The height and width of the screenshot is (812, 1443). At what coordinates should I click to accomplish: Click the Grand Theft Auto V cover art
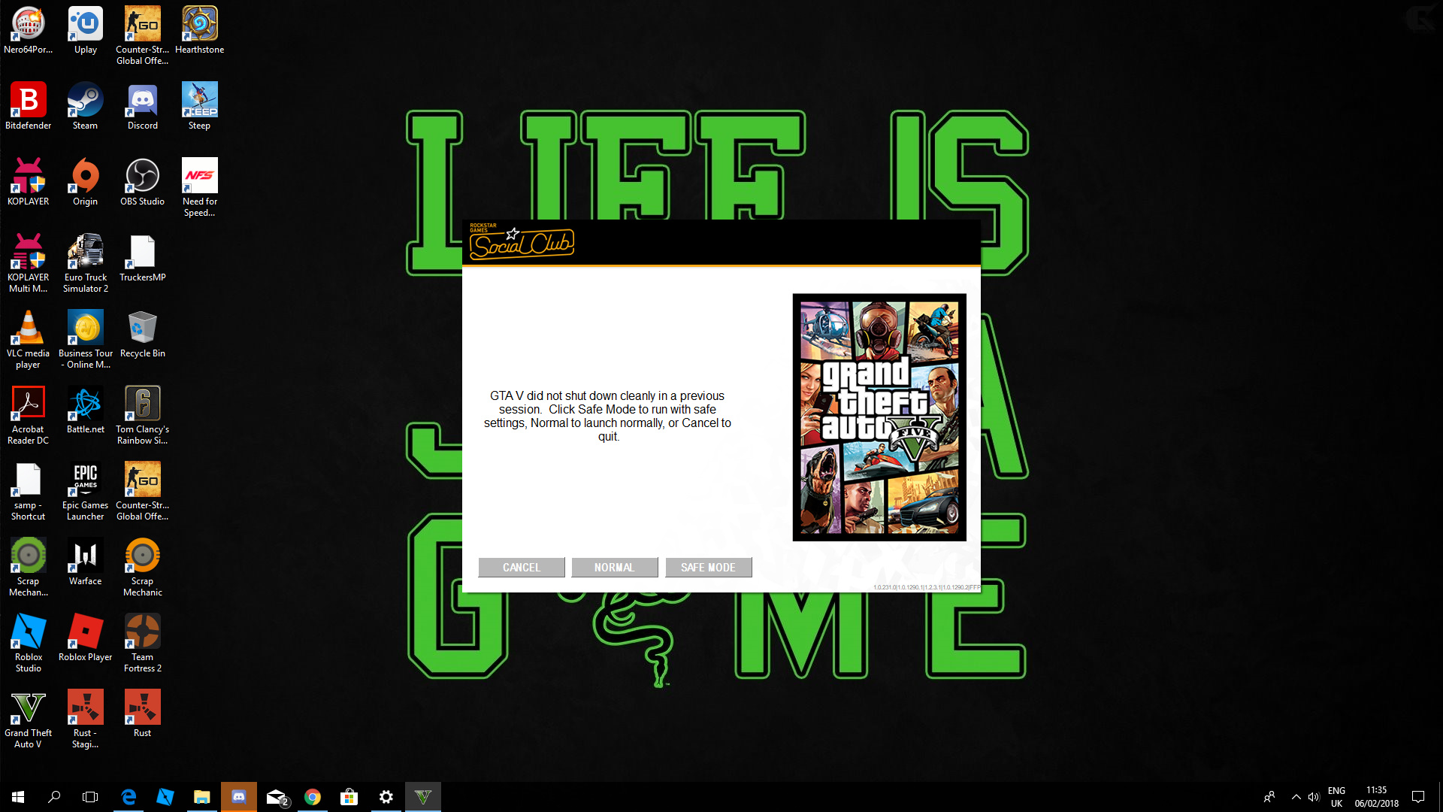(879, 417)
